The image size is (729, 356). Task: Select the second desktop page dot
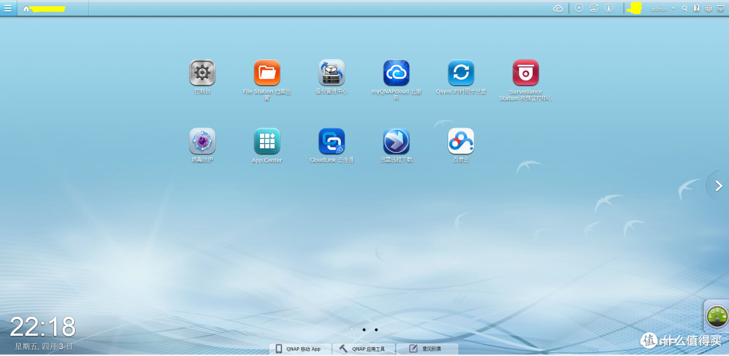coord(364,330)
